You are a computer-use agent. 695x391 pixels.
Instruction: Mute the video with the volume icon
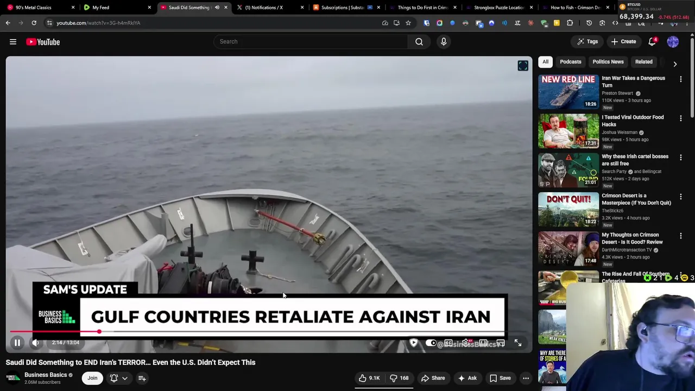pyautogui.click(x=35, y=343)
